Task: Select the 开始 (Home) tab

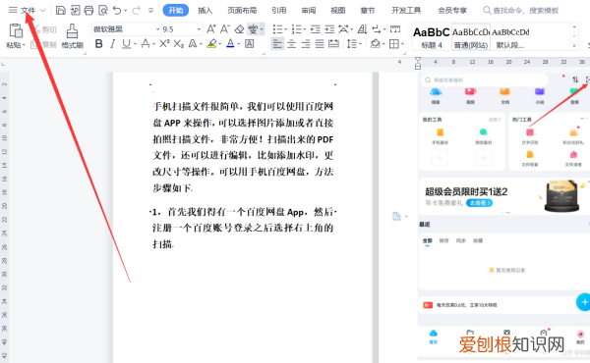Action: [176, 11]
